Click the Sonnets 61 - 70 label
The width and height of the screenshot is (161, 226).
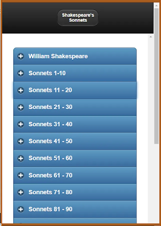click(x=50, y=175)
